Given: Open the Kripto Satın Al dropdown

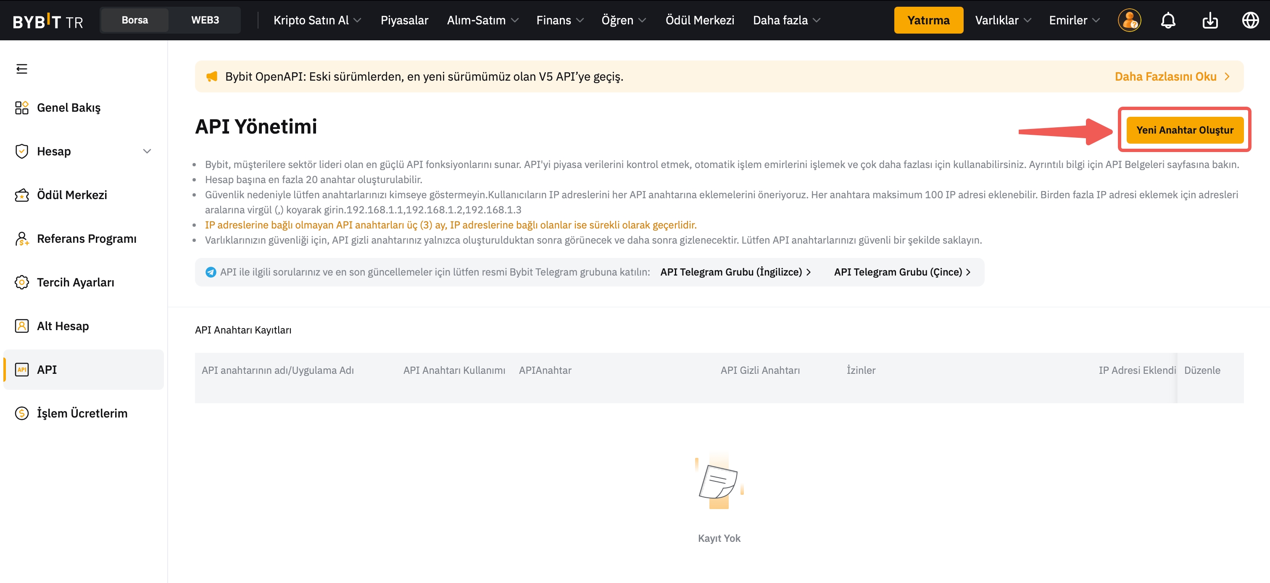Looking at the screenshot, I should (x=317, y=20).
